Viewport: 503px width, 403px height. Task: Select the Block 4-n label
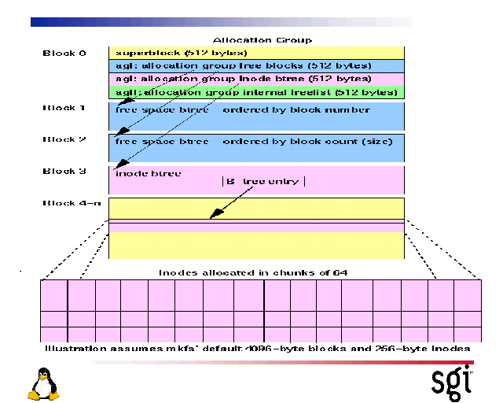[x=72, y=203]
